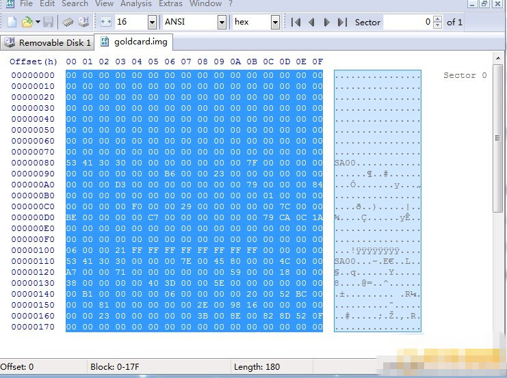This screenshot has width=507, height=378.
Task: Click the Save disk icon
Action: [48, 22]
